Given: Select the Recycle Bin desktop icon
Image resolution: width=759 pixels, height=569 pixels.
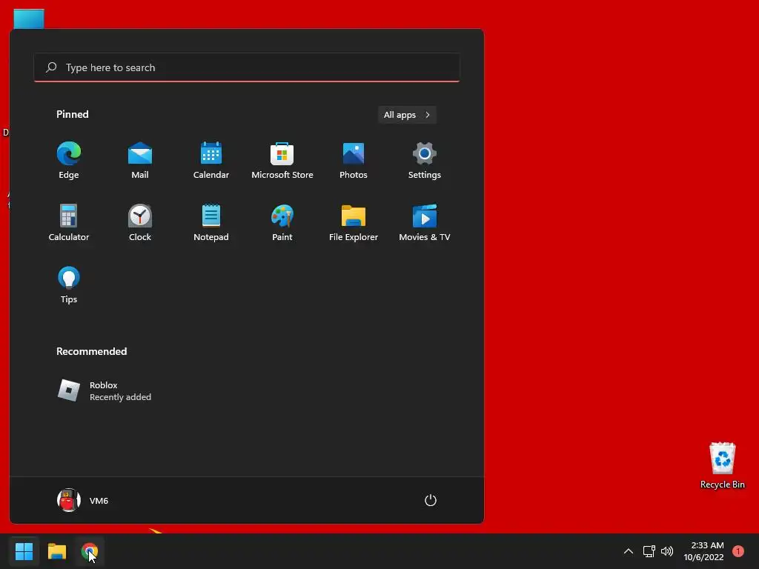Looking at the screenshot, I should [722, 465].
